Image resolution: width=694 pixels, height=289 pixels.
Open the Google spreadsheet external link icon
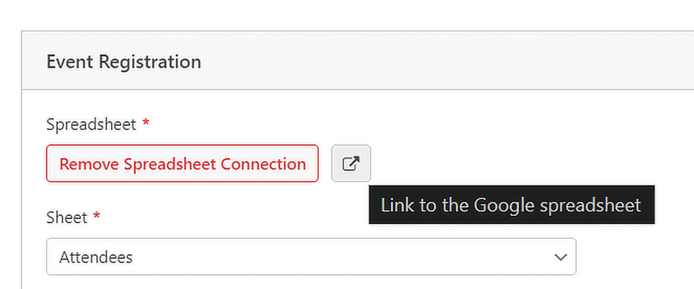tap(350, 164)
